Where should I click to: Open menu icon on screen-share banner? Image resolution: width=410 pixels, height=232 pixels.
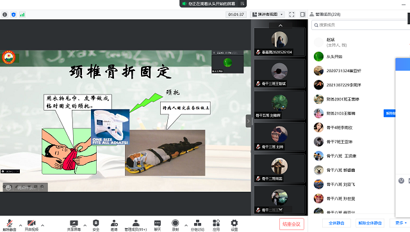pyautogui.click(x=242, y=4)
